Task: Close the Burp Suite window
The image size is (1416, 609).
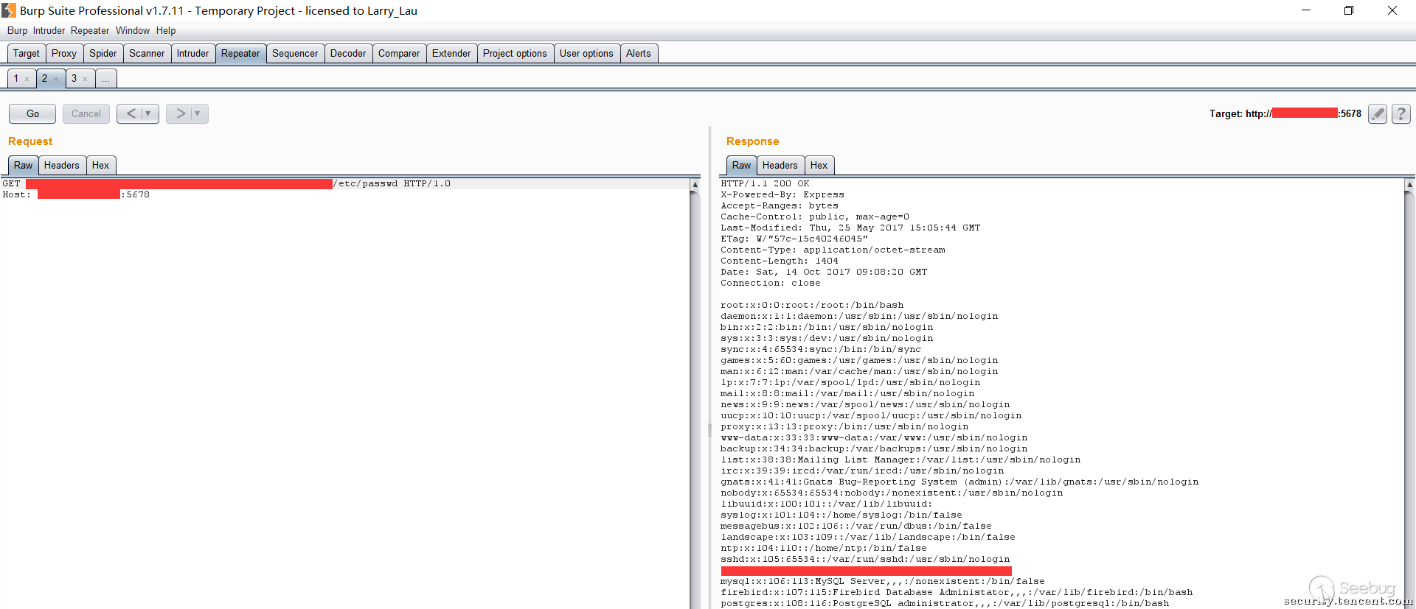Action: tap(1392, 10)
